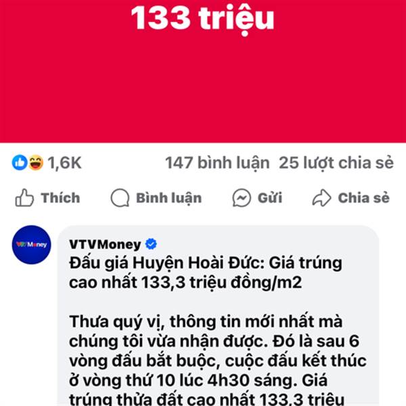
Task: Open the VTVMoney page name link
Action: (x=105, y=244)
